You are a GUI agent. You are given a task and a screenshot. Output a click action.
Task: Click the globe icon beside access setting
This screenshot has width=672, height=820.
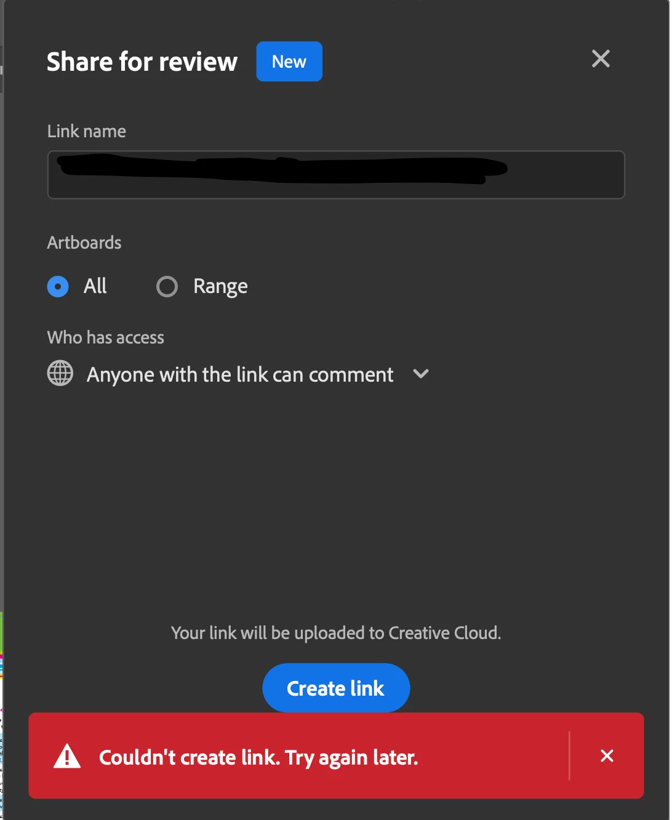coord(60,373)
